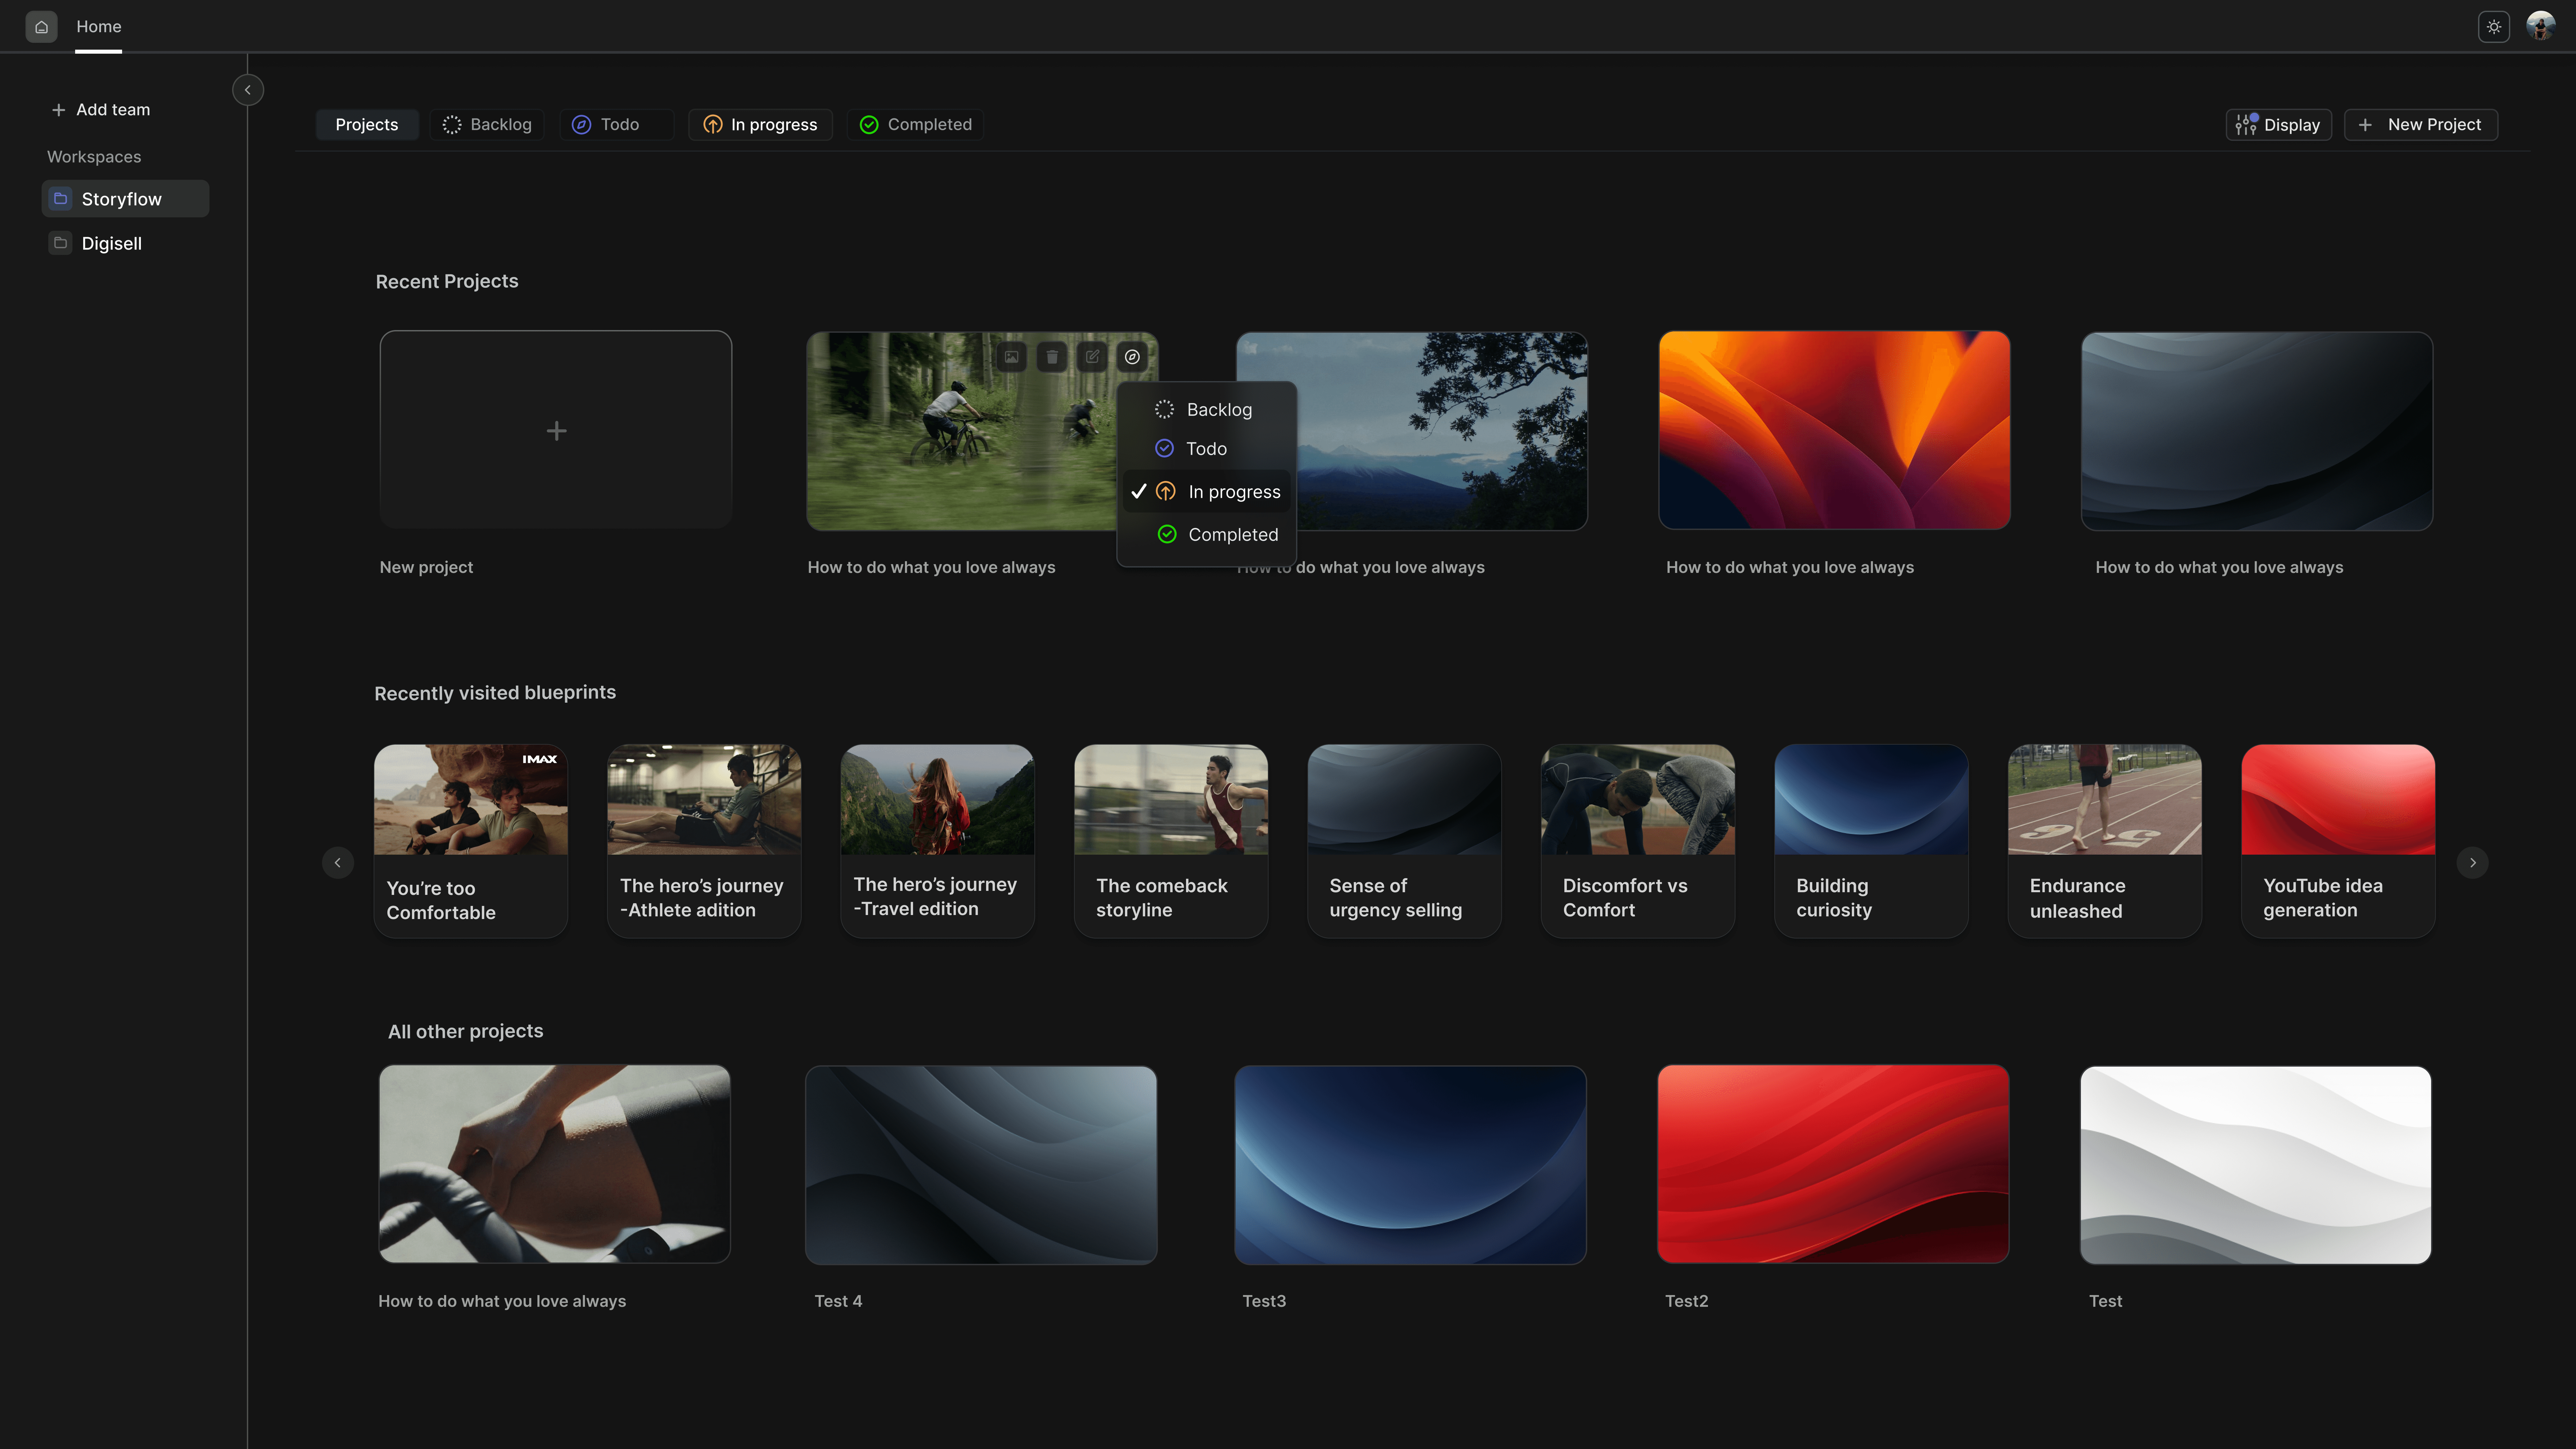
Task: Open the YouTube idea generation blueprint
Action: coord(2338,841)
